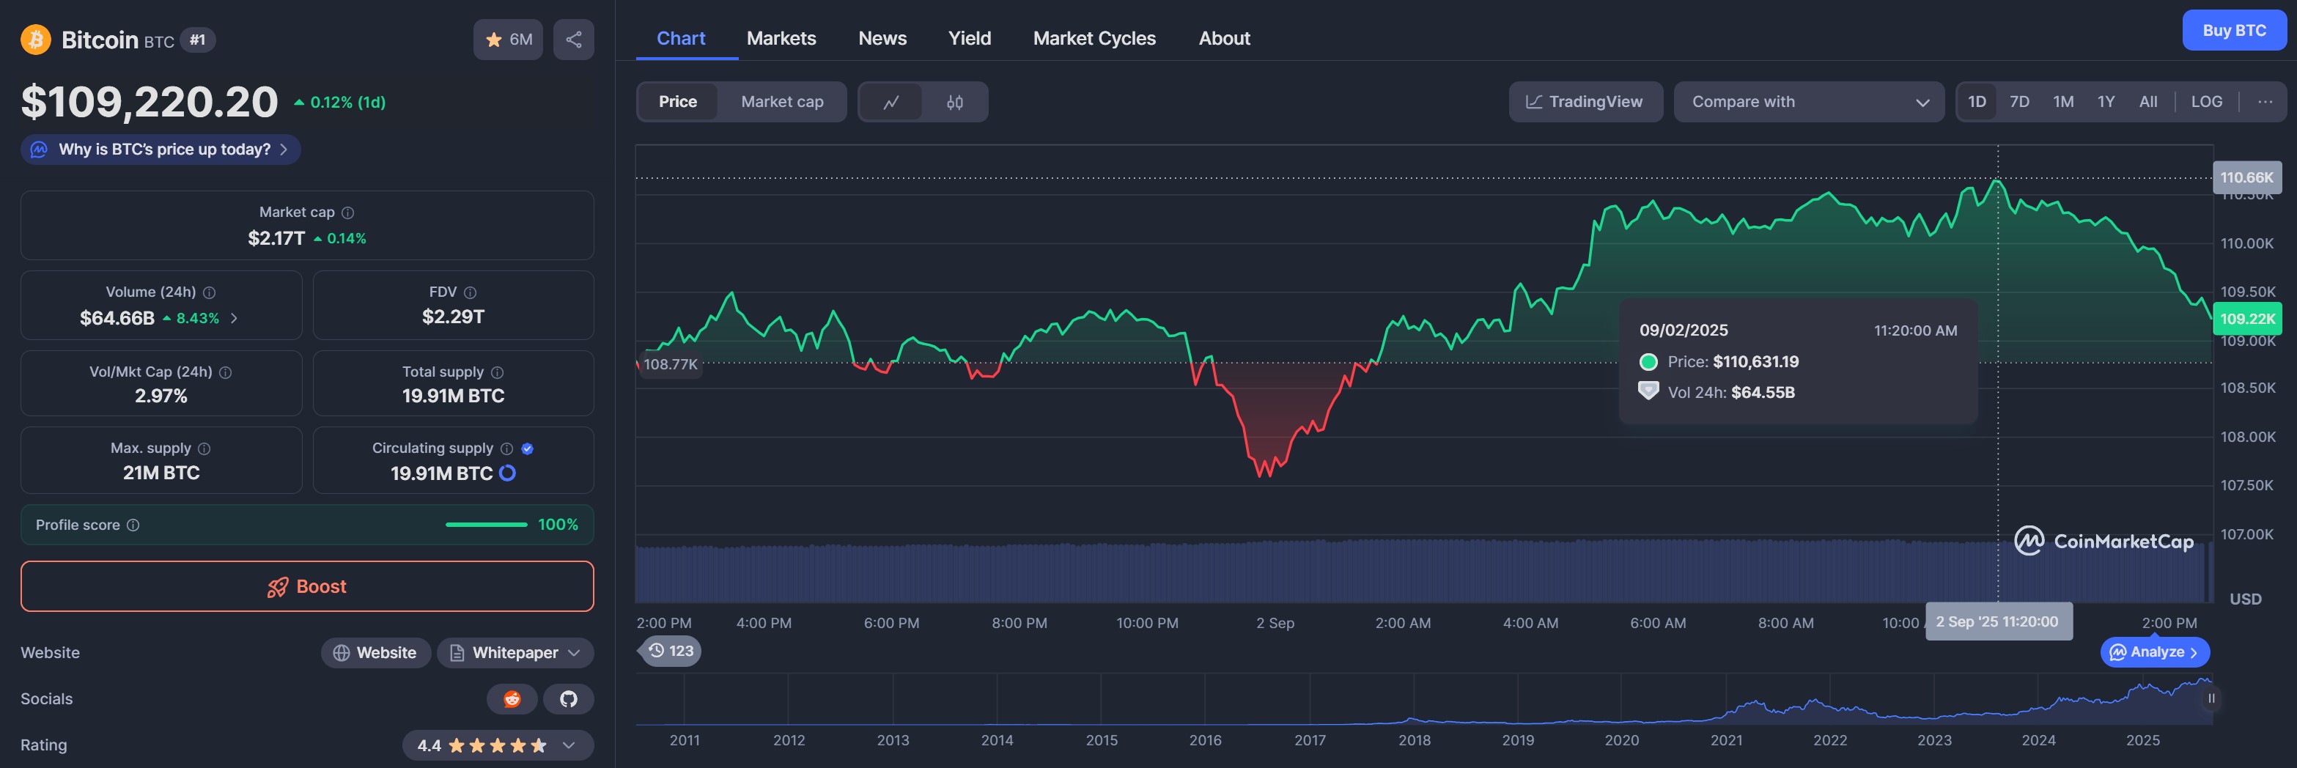Open the Market Cycles tab
The image size is (2297, 768).
[1094, 38]
